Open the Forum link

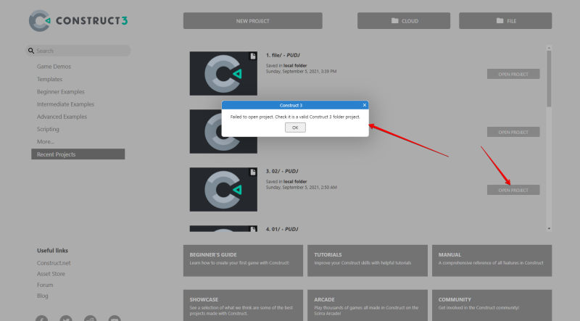tap(45, 285)
